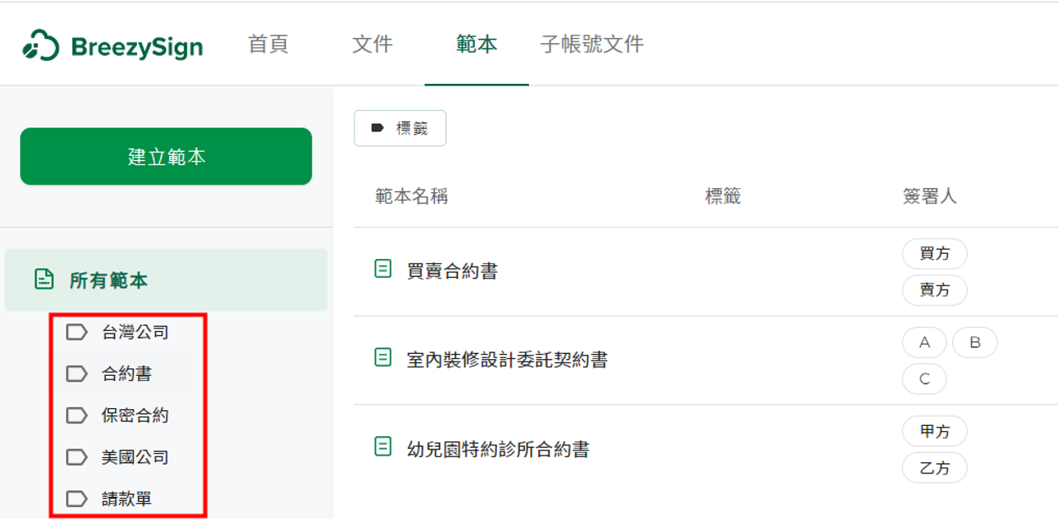Screen dimensions: 1058x519
Task: Open the 室內裝修設計委託契約書 template
Action: (x=507, y=360)
